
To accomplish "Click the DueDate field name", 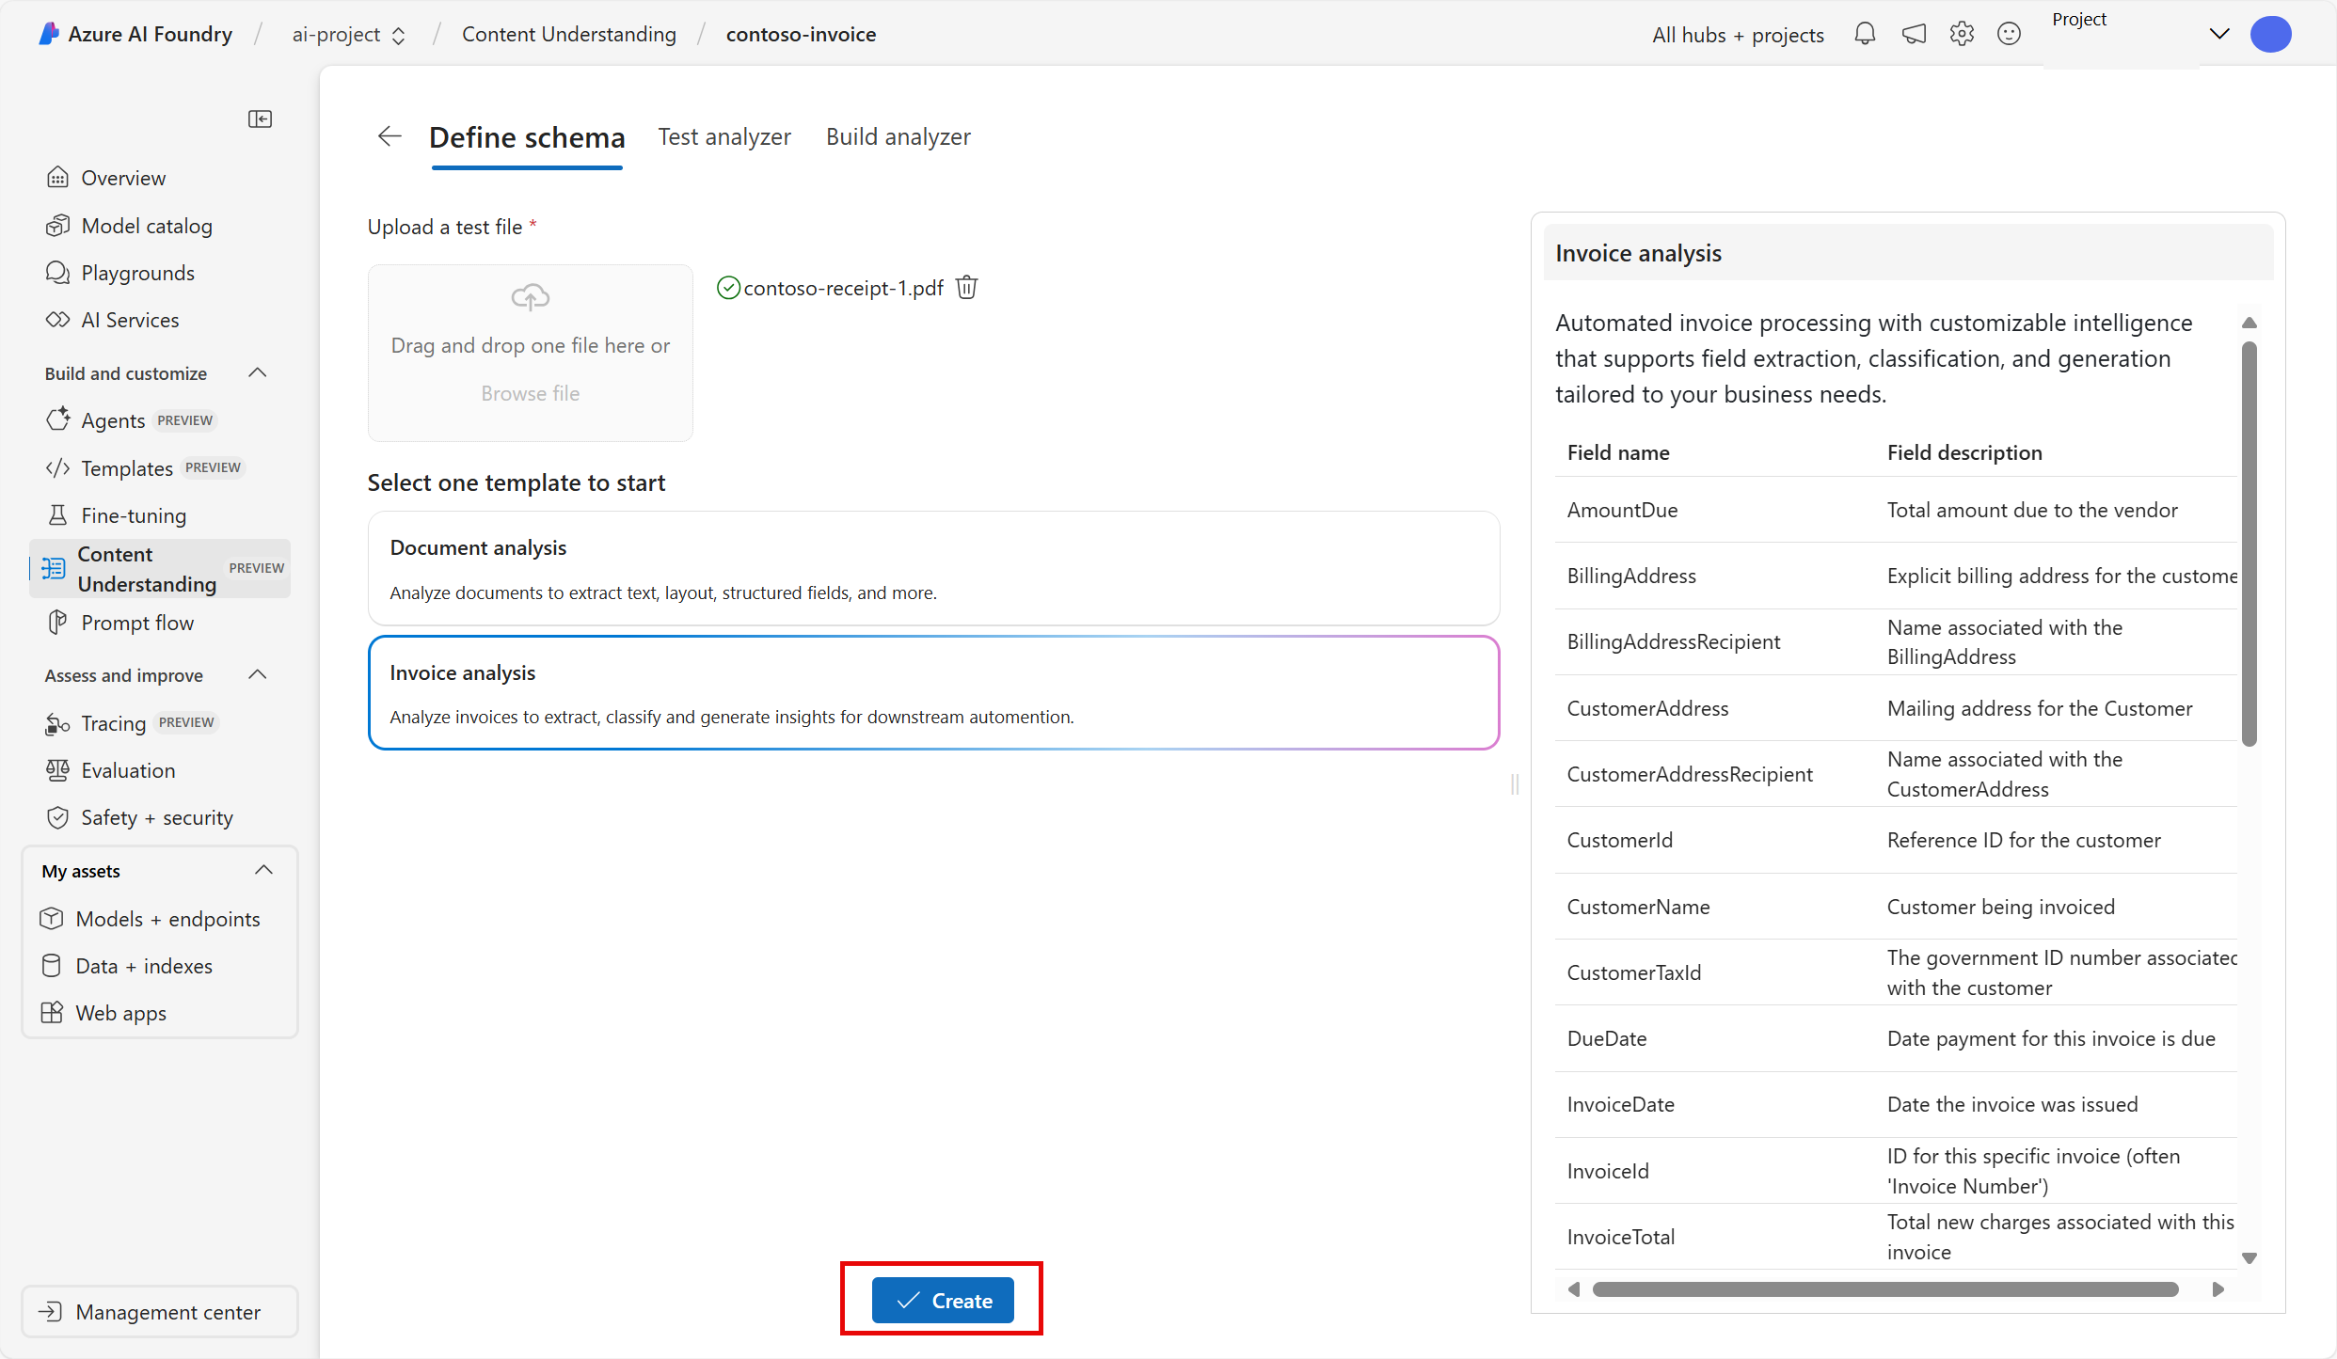I will (x=1606, y=1038).
